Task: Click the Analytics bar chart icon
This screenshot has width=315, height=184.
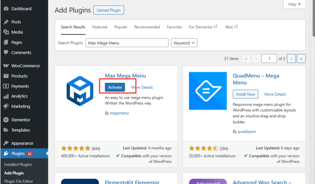Action: [6, 96]
